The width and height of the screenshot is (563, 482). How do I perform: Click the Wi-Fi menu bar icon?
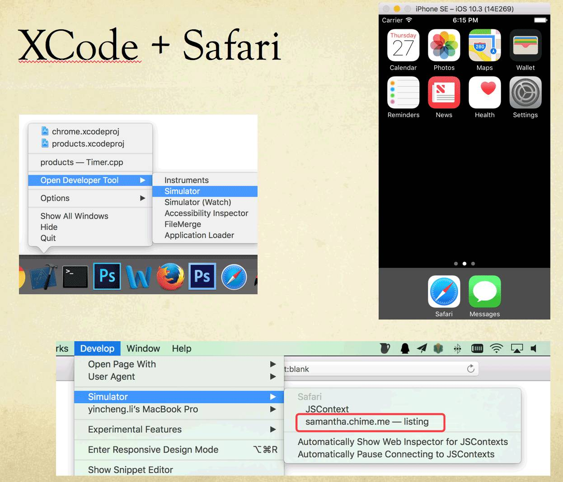click(497, 348)
